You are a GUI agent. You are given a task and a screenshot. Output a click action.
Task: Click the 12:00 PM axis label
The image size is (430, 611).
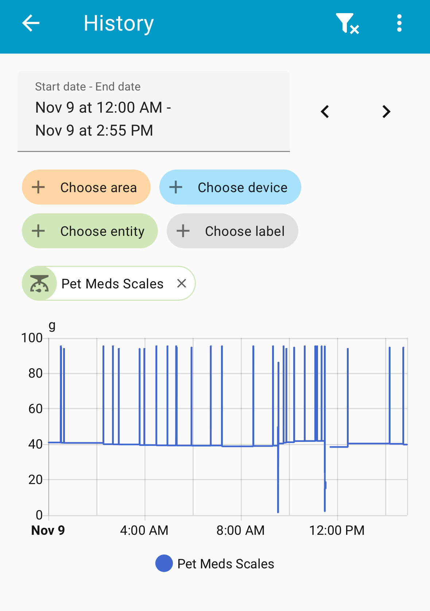click(337, 530)
